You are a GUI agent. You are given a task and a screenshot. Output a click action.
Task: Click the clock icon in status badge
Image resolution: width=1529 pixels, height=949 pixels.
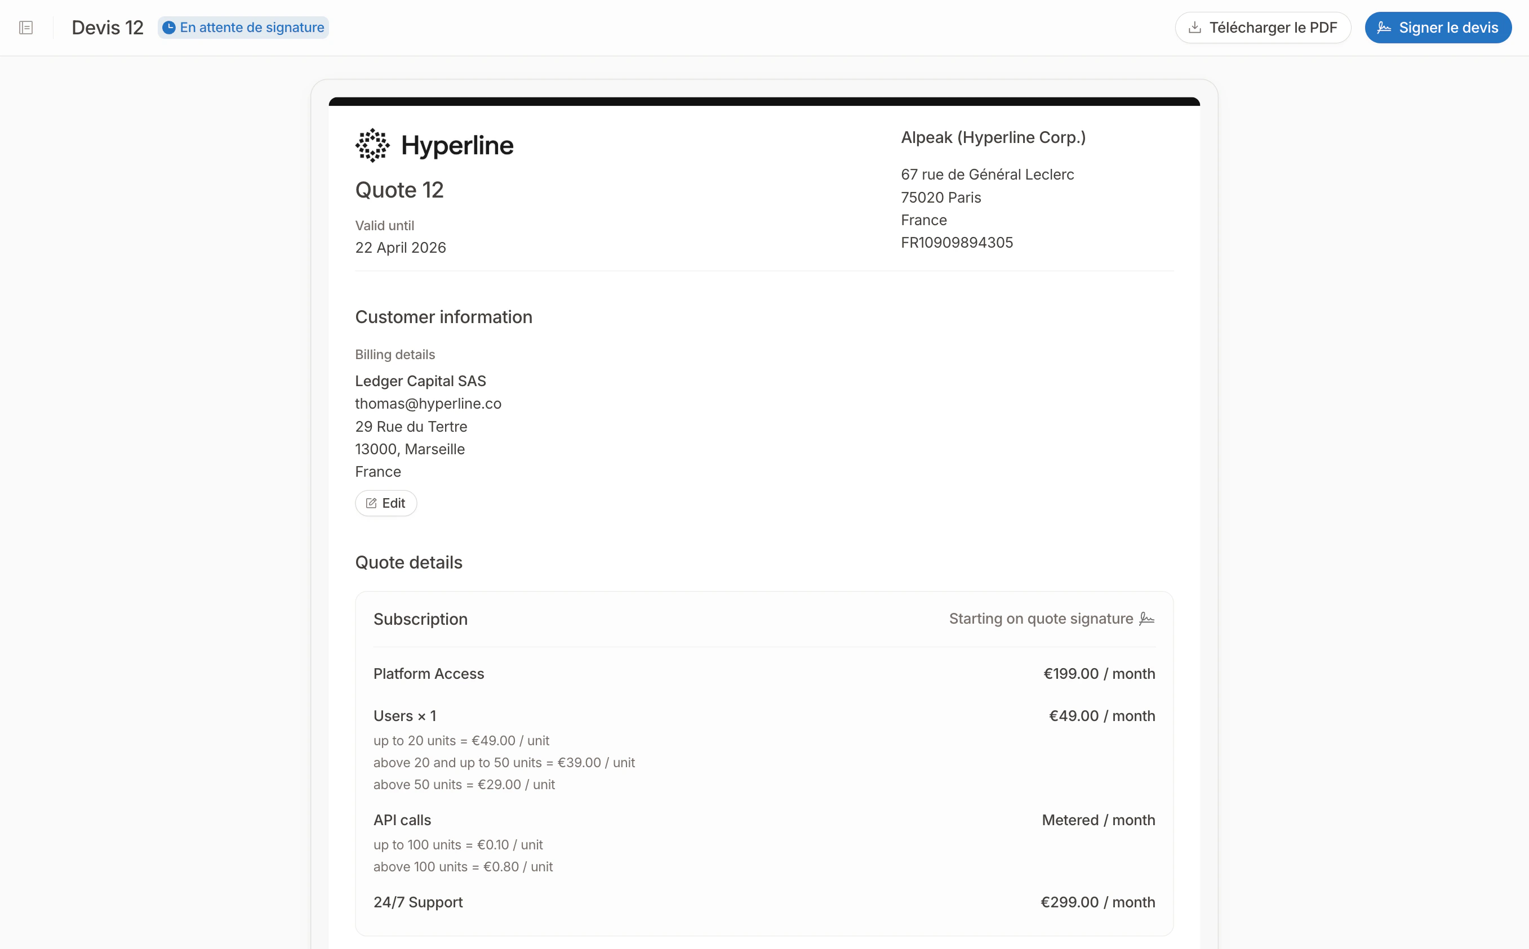pos(169,28)
